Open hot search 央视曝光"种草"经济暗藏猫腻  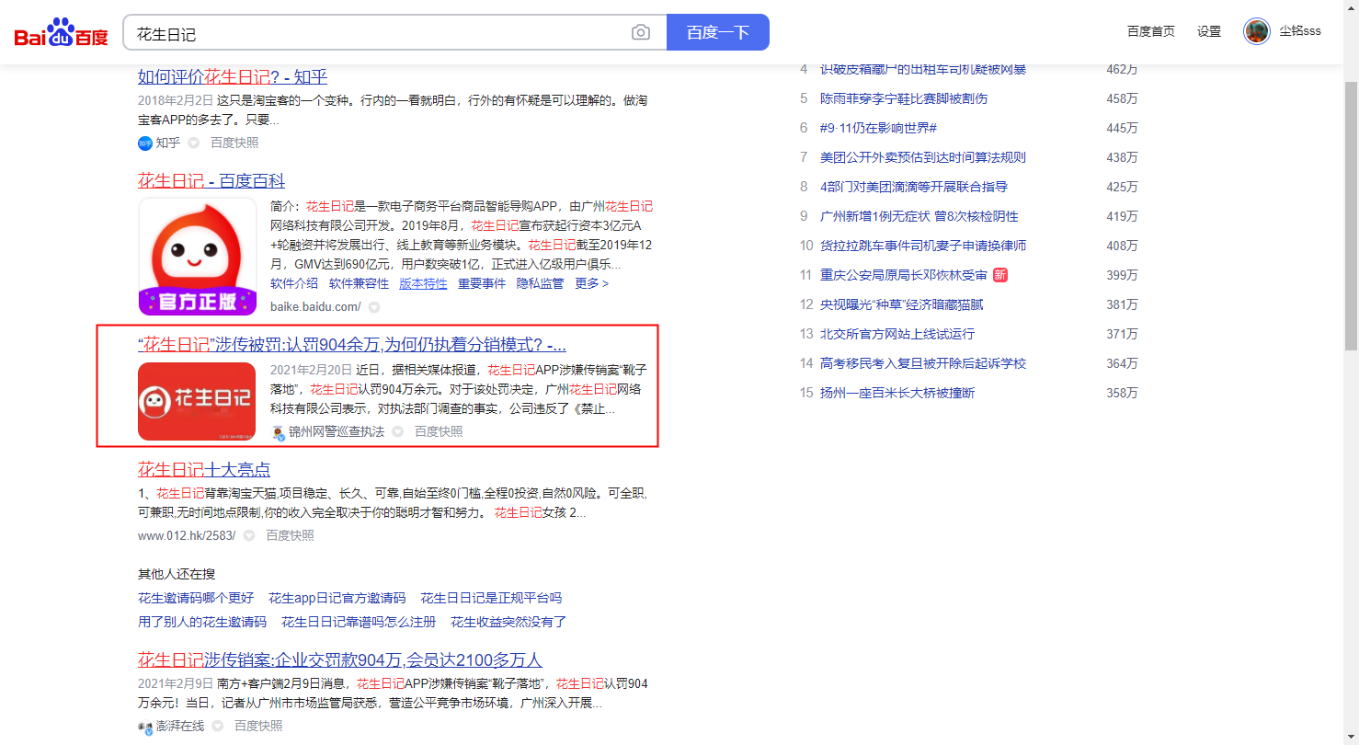[x=902, y=304]
